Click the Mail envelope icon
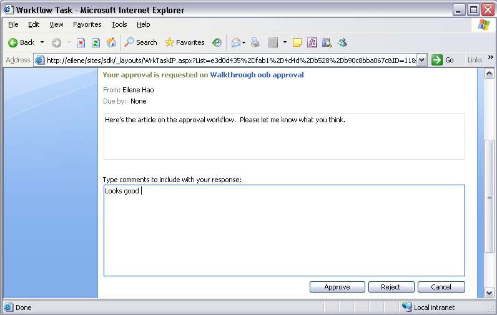Viewport: 497px width, 315px height. point(236,42)
